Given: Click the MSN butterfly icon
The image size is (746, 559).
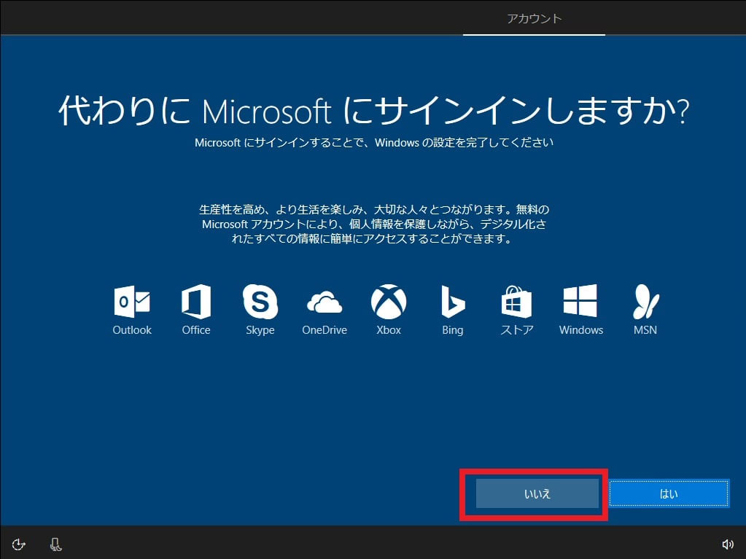Looking at the screenshot, I should [x=645, y=302].
